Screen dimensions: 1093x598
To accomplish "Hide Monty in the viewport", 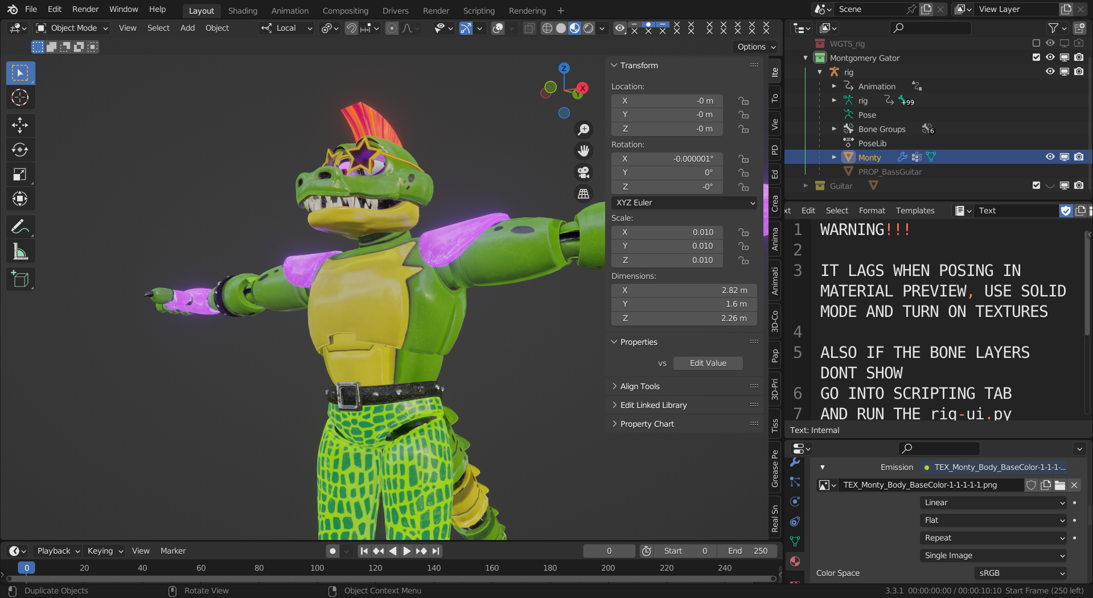I will click(1050, 157).
